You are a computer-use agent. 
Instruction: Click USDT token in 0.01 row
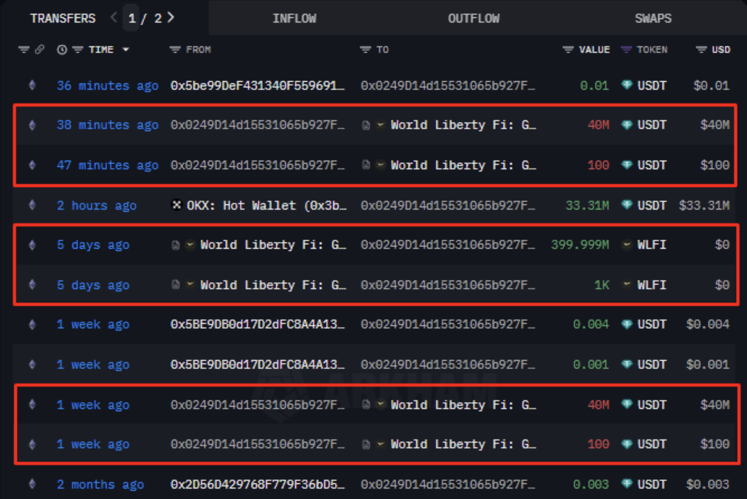point(652,86)
